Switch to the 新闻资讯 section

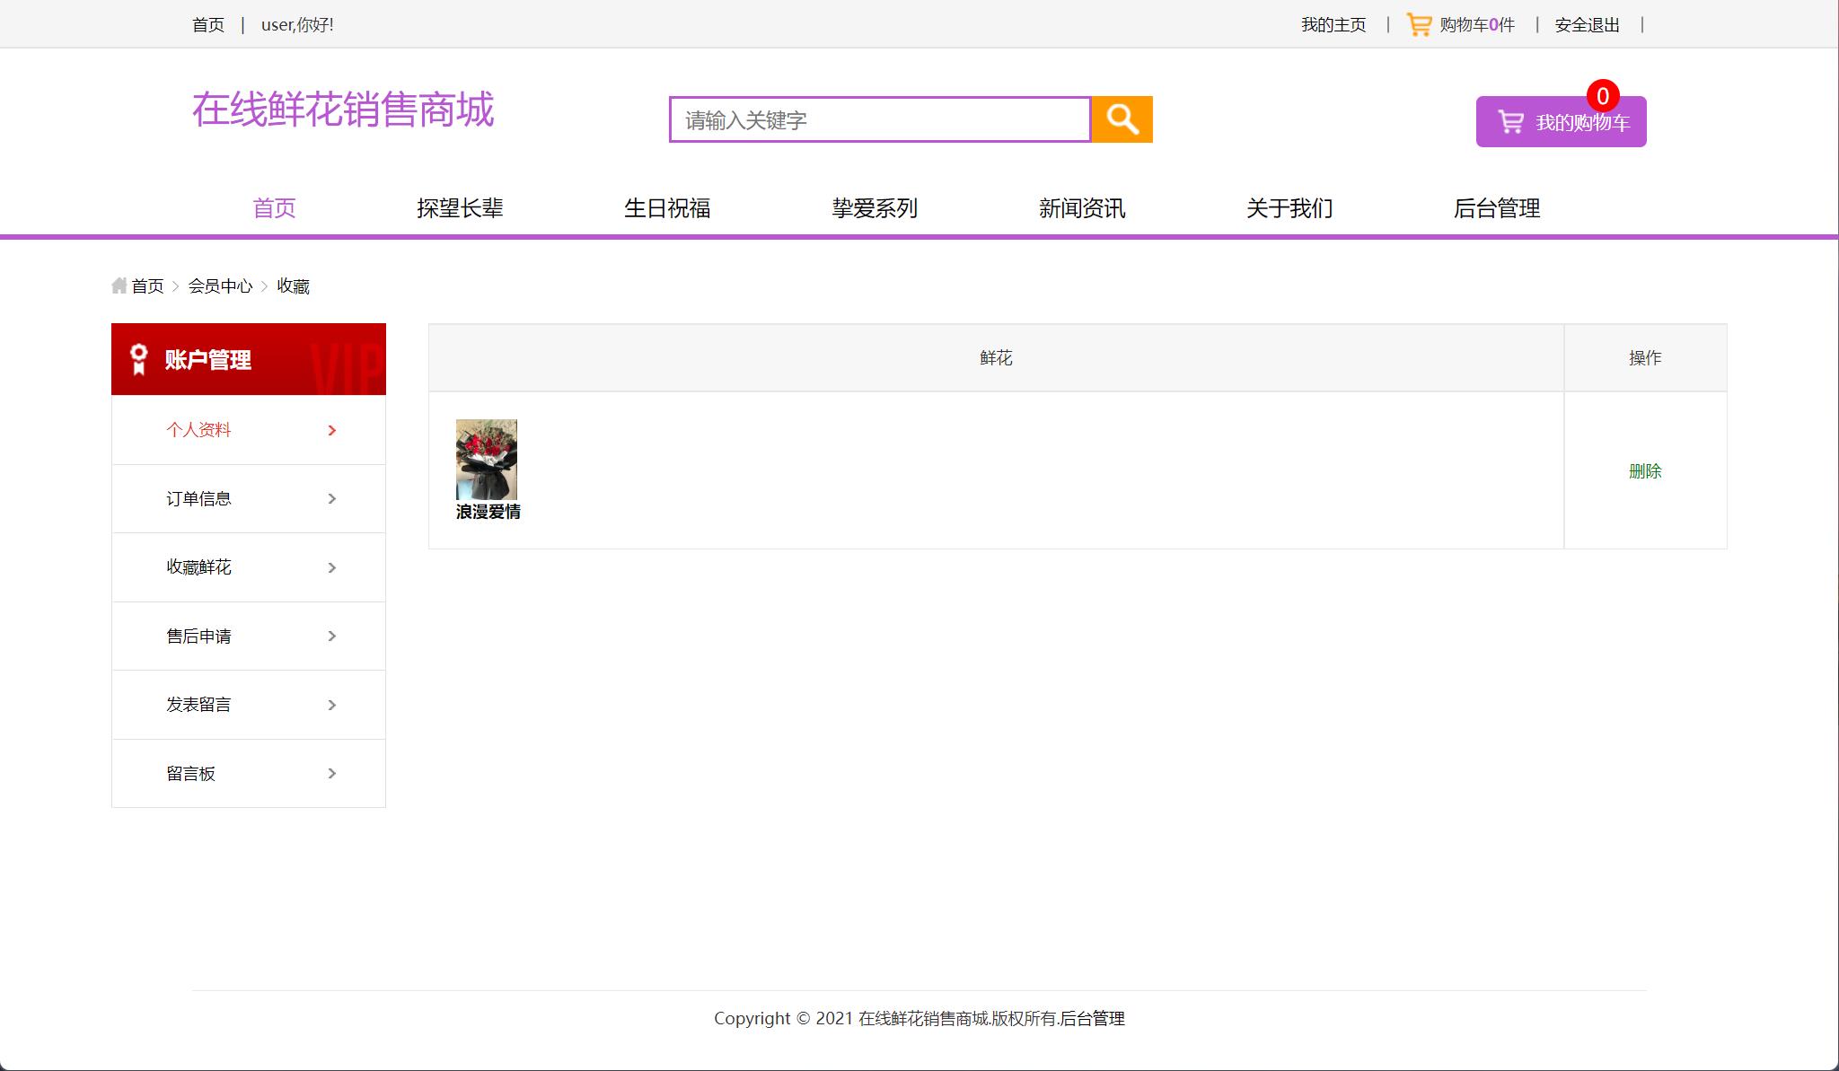pos(1082,207)
